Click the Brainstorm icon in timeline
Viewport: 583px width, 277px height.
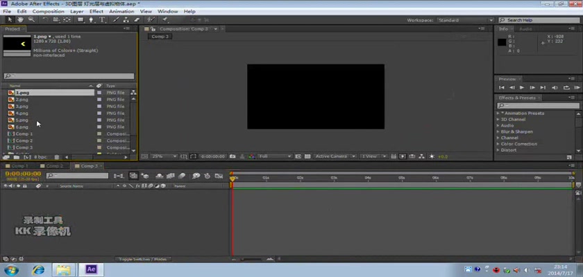click(196, 176)
